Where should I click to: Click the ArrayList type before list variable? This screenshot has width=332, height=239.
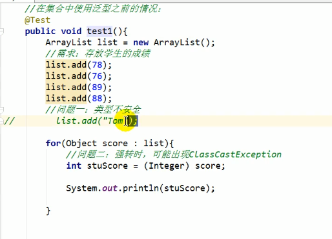click(68, 43)
